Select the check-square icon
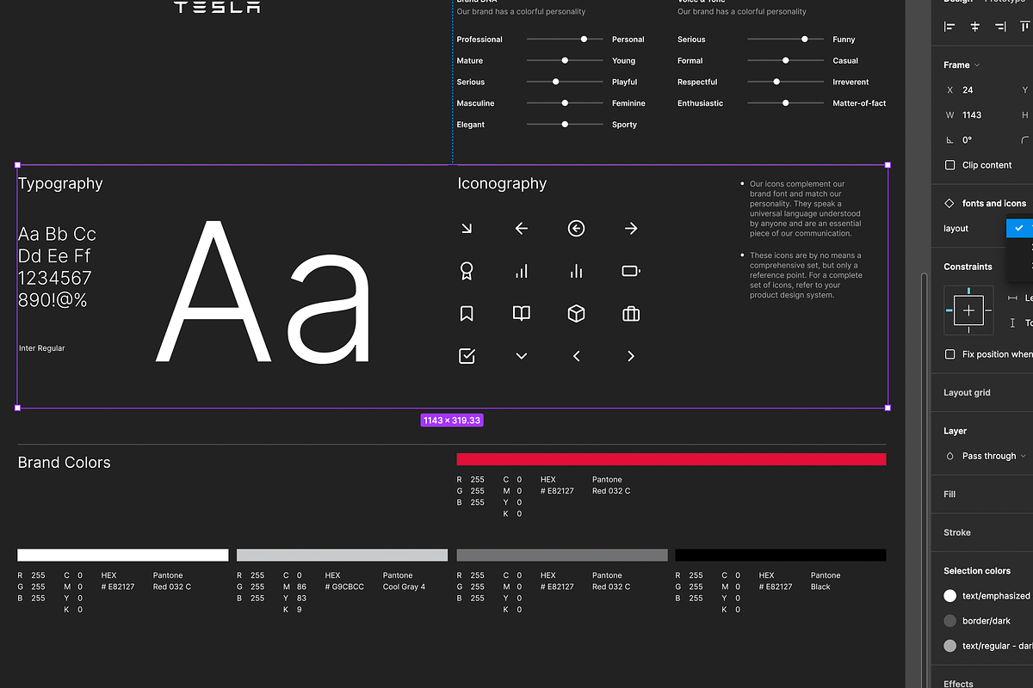Viewport: 1033px width, 688px height. coord(467,356)
